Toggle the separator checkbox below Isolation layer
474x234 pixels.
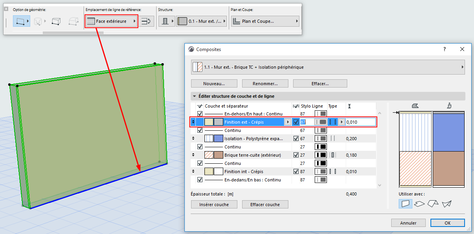pos(200,147)
